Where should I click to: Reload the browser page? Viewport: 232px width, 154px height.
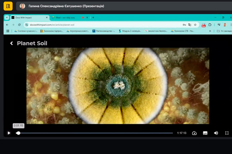[x=19, y=25]
